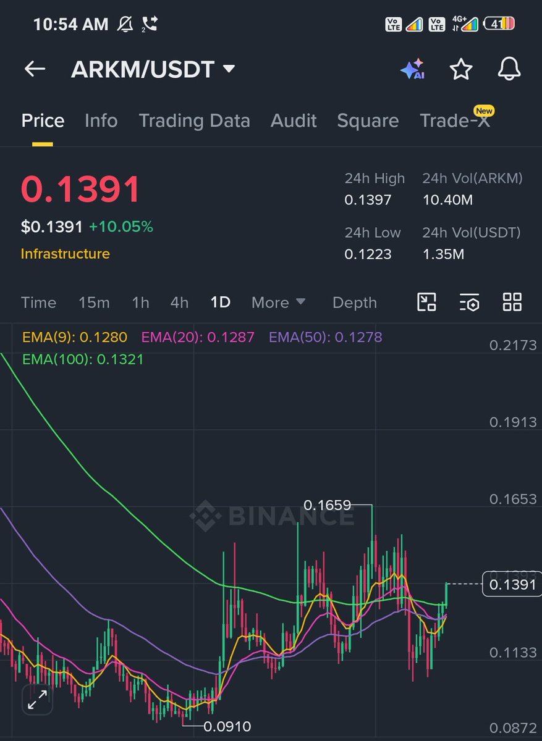542x741 pixels.
Task: Tap the missed call icon in status bar
Action: 150,24
